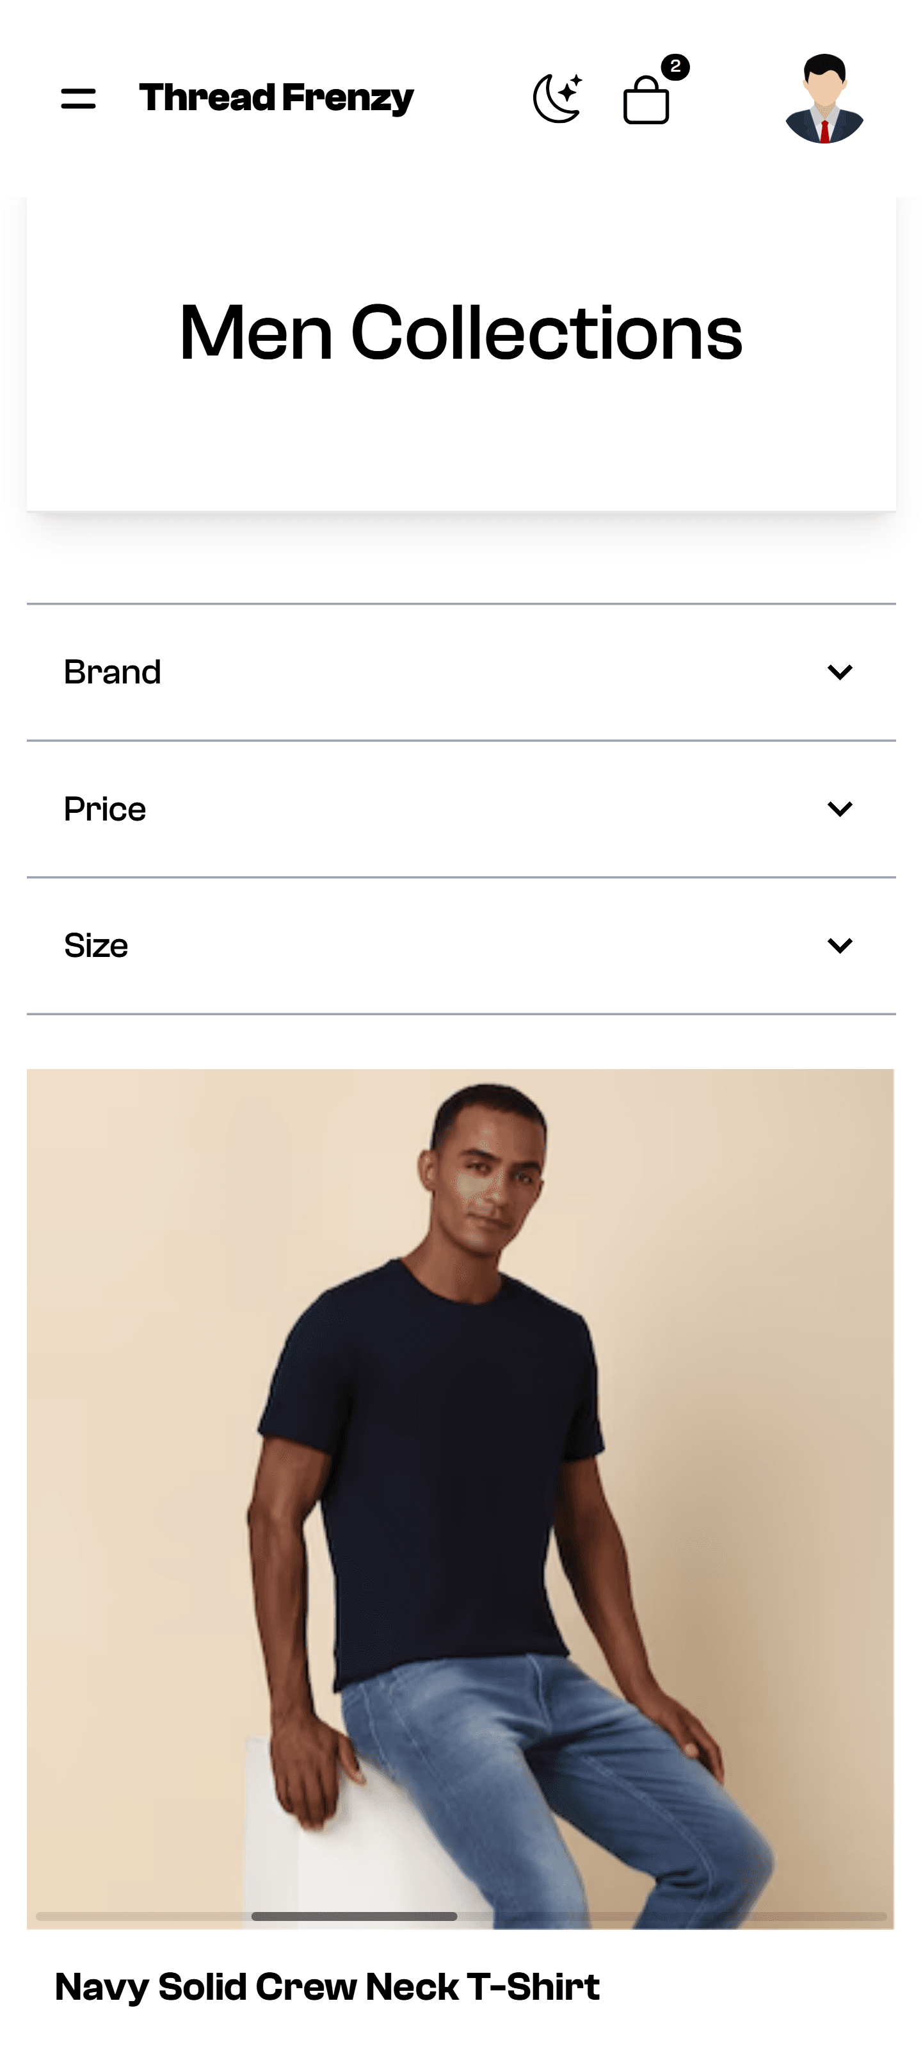The width and height of the screenshot is (923, 2051).
Task: Click the cart item count badge
Action: 675,67
